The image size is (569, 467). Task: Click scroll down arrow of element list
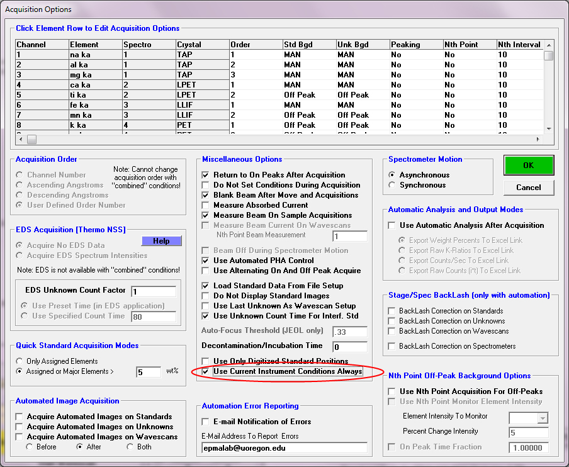tap(547, 128)
